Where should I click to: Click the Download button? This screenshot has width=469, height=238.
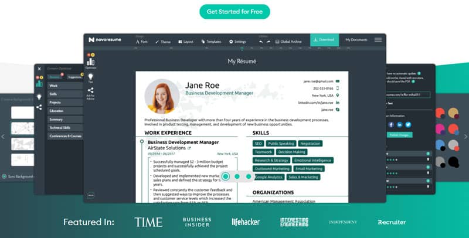(x=325, y=40)
